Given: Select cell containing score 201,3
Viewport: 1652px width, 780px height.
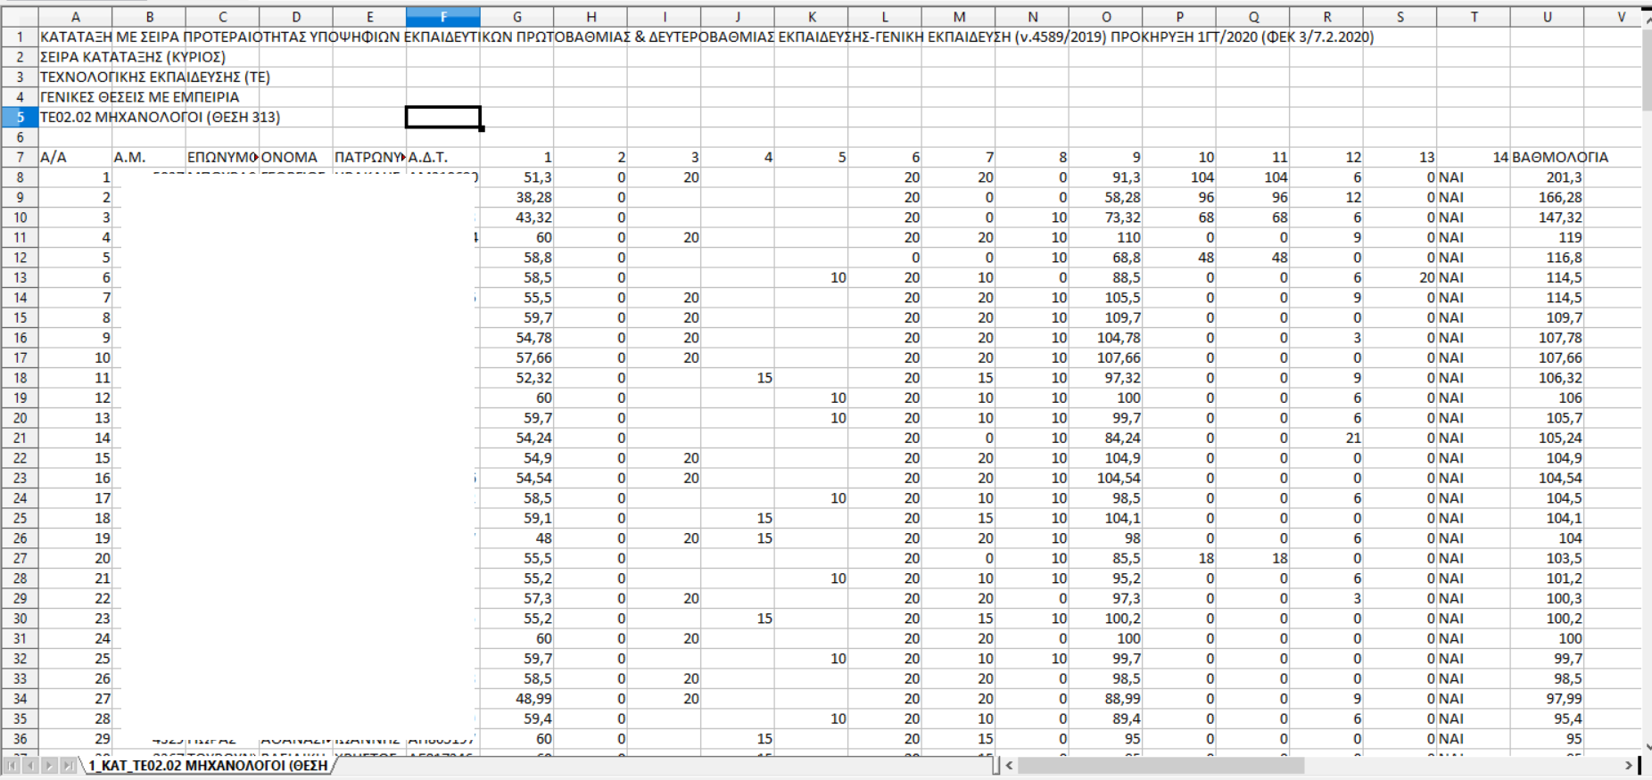Looking at the screenshot, I should (1547, 177).
